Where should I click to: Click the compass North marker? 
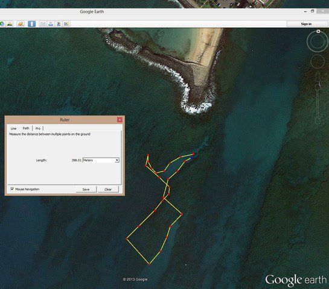(x=318, y=31)
